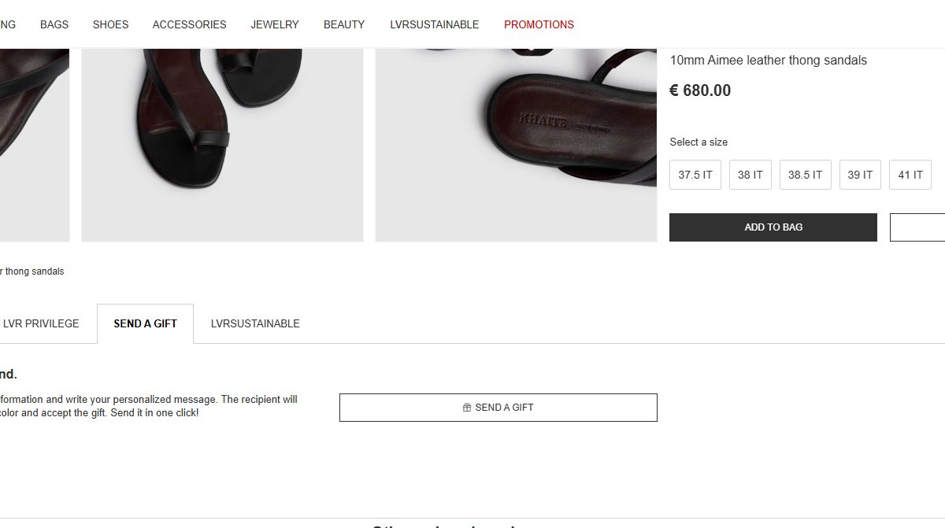Viewport: 945px width, 528px height.
Task: Click the gift icon on Send a Gift button
Action: (467, 408)
